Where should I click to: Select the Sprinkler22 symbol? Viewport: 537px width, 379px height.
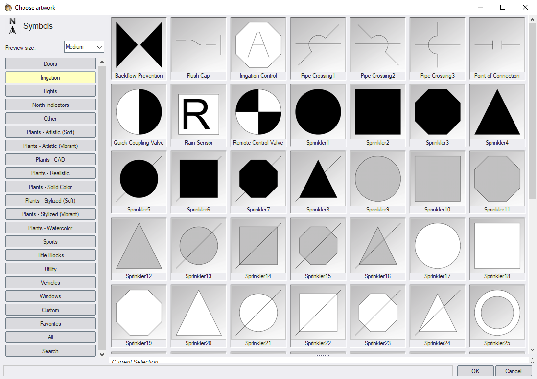click(318, 316)
